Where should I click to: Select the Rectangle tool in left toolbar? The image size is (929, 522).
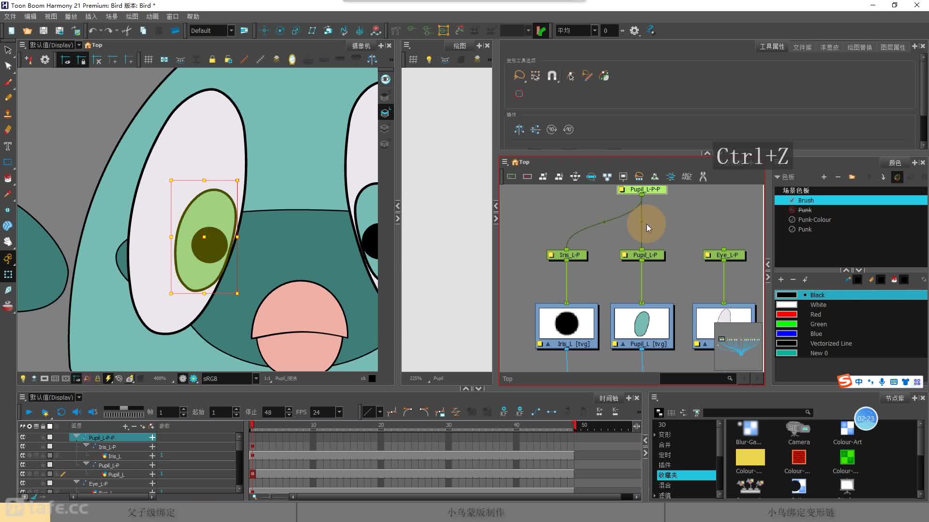coord(8,162)
